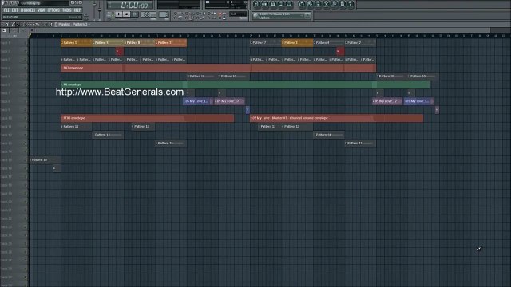Select the first small red clip on second track
Screen dimensions: 511x287
coord(120,51)
